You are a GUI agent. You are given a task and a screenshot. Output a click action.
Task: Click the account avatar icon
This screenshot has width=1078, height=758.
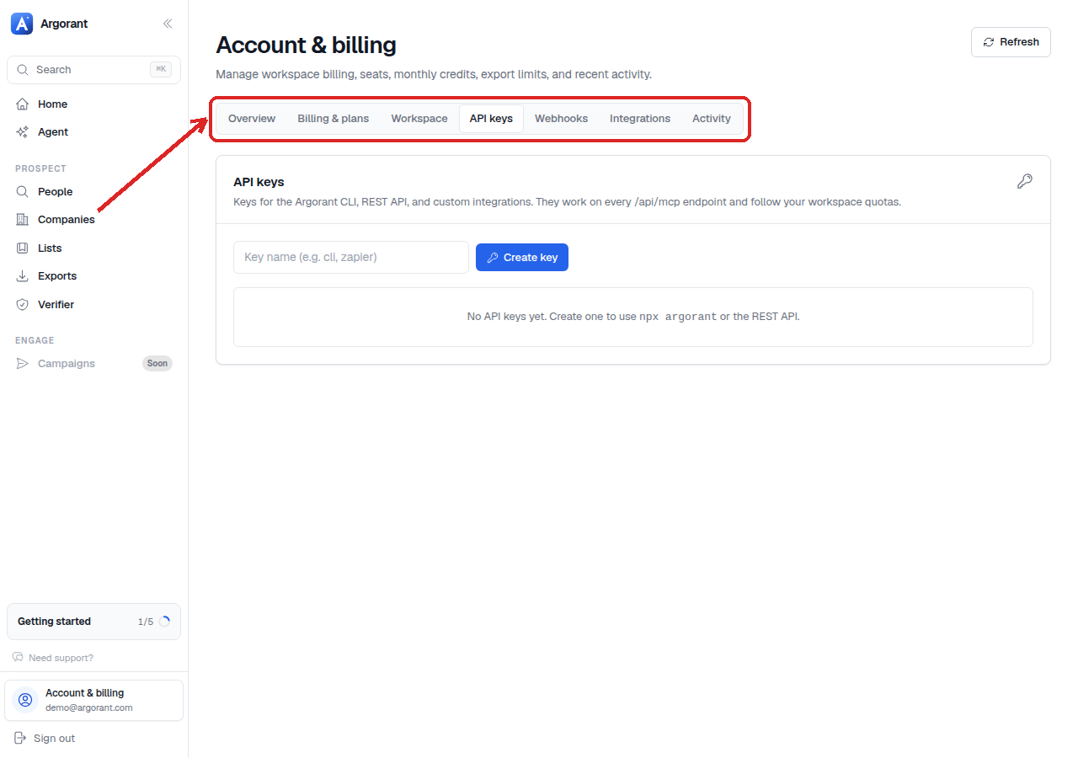point(25,700)
